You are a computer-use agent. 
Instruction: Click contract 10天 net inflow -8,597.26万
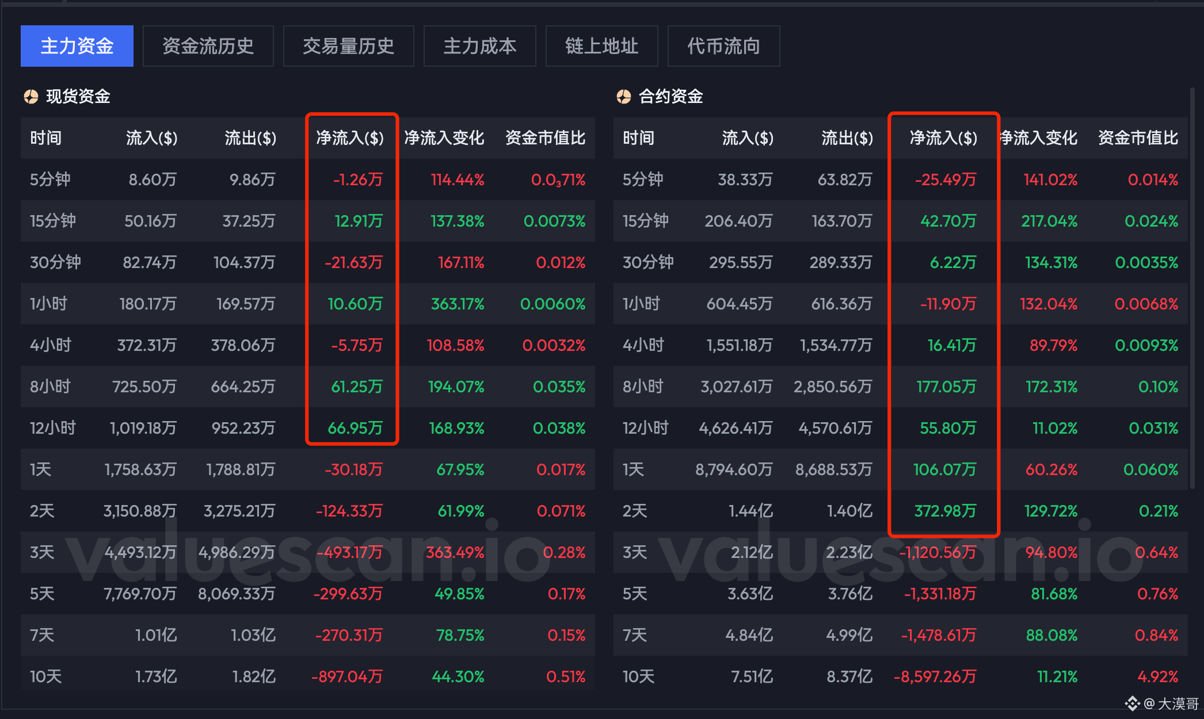(935, 676)
